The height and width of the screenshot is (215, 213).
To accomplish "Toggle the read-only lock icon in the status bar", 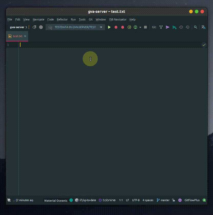I will tap(174, 200).
